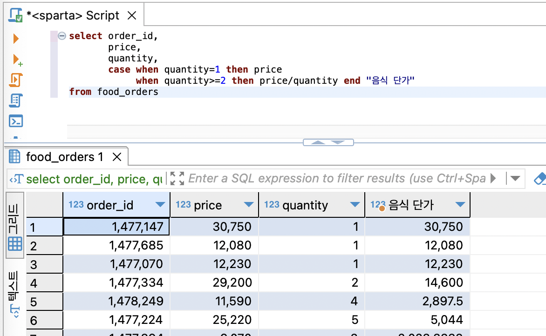Collapse the select statement fold marker
This screenshot has height=336, width=546.
pyautogui.click(x=62, y=36)
